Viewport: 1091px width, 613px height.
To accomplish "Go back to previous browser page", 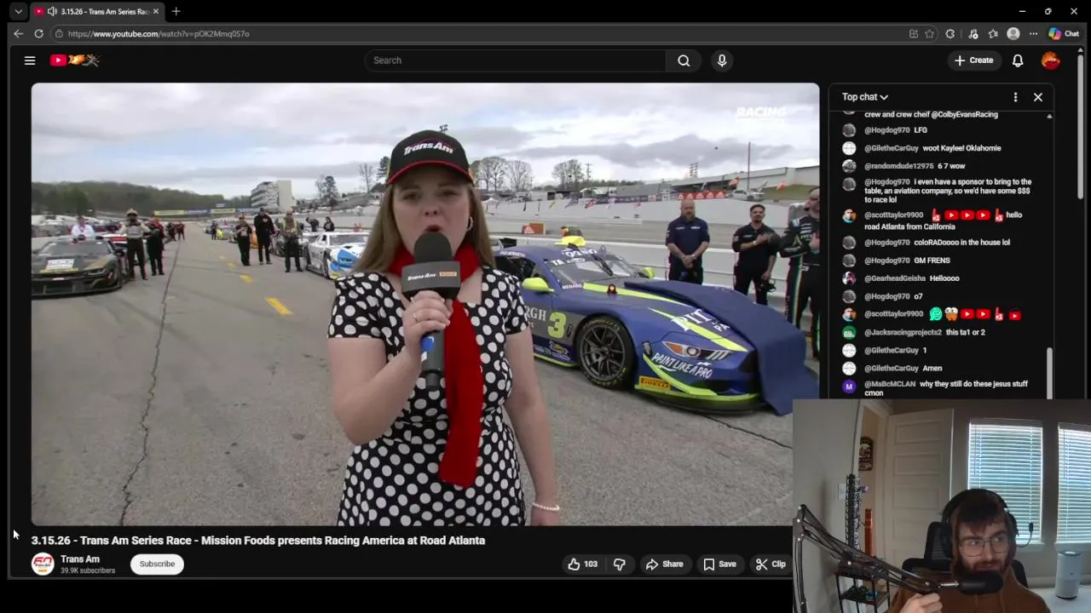I will [18, 34].
